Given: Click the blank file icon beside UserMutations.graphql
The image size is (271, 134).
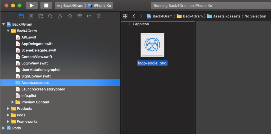Looking at the screenshot, I should coord(18,70).
